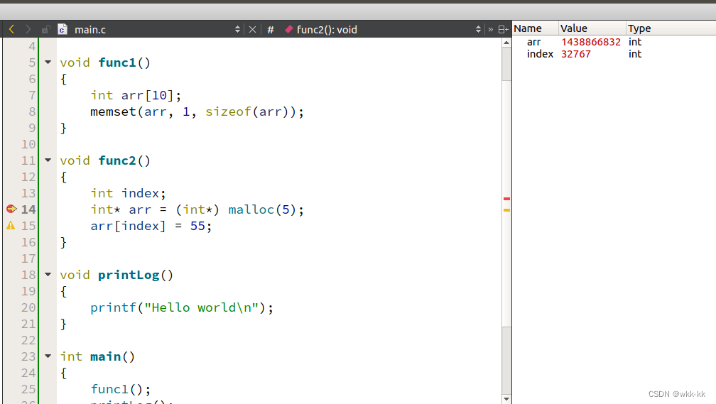Click the split editor button

[503, 30]
